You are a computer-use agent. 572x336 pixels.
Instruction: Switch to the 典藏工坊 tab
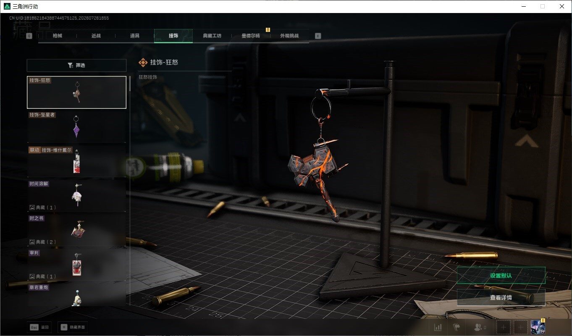[212, 36]
